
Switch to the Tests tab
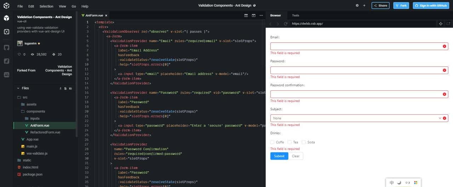click(x=296, y=16)
